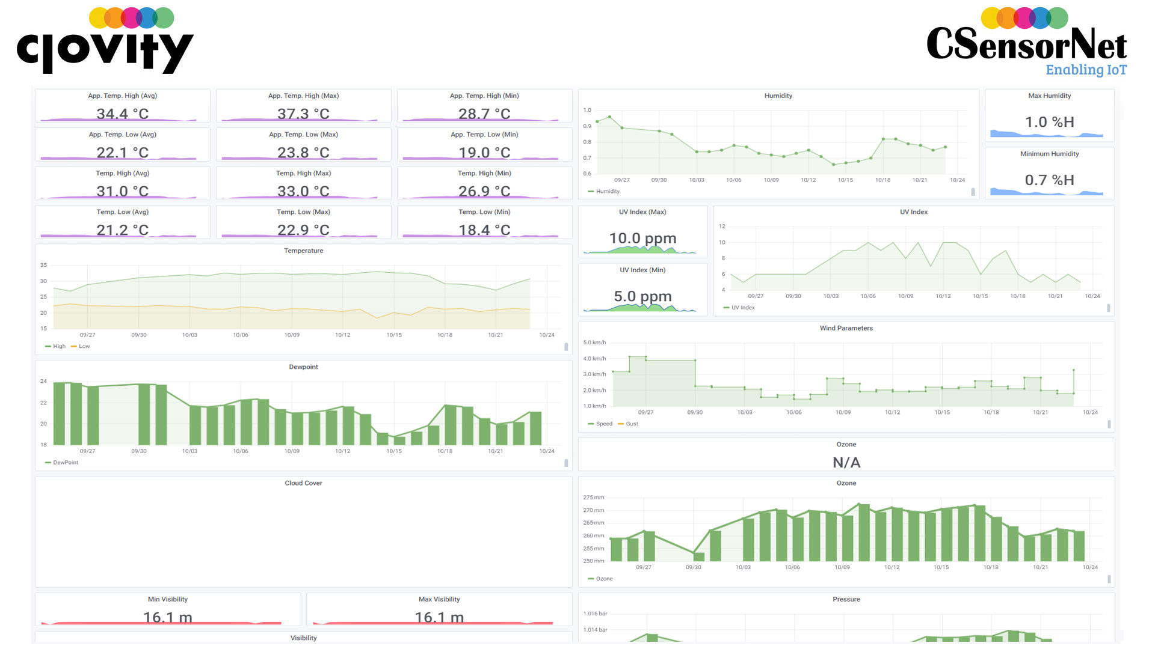The width and height of the screenshot is (1155, 649).
Task: Open the UV Index chart title menu
Action: [914, 212]
